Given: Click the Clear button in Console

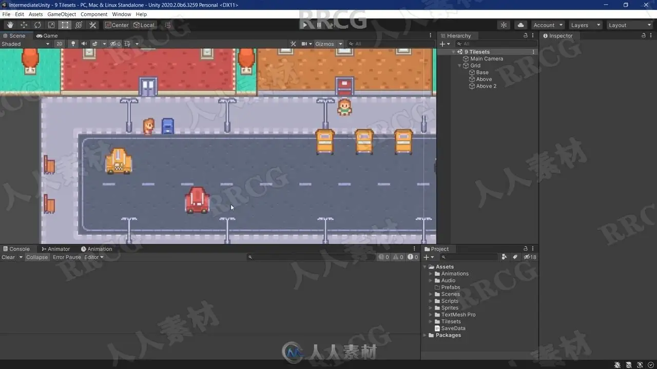Looking at the screenshot, I should coord(8,257).
